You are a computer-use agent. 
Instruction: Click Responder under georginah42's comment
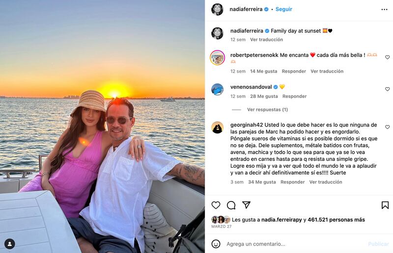(x=292, y=182)
